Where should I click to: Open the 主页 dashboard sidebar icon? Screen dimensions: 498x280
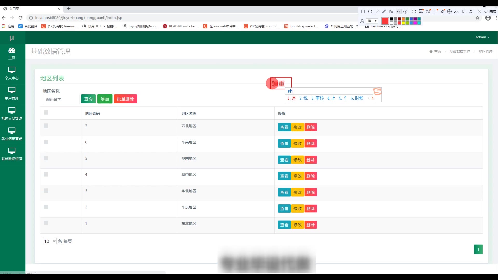[x=12, y=53]
